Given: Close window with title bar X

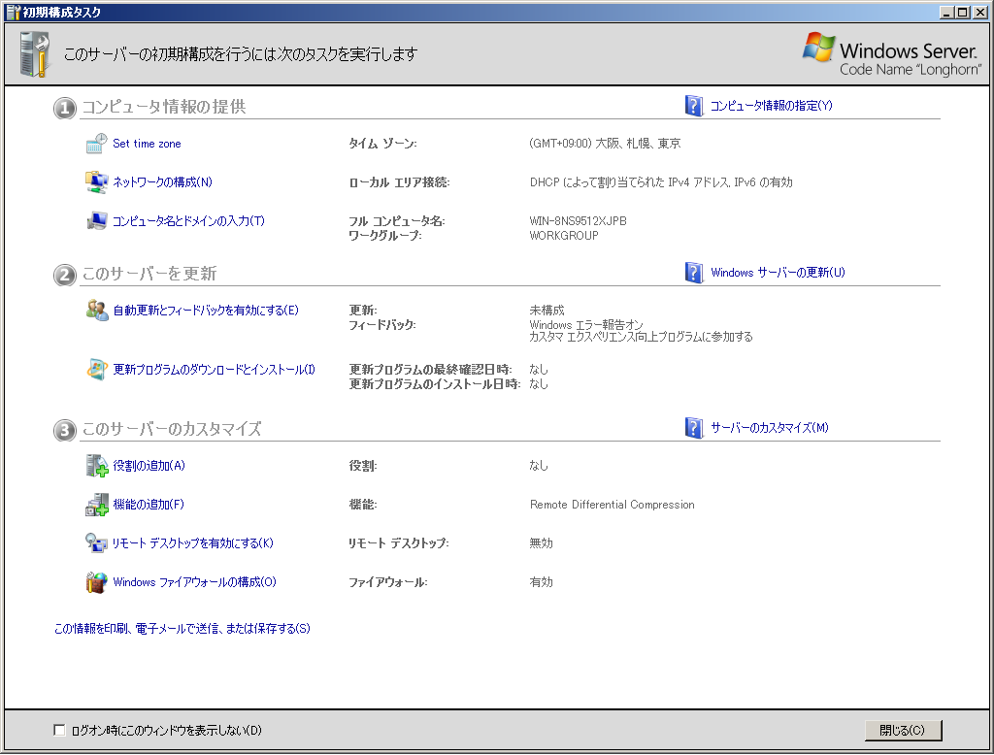Looking at the screenshot, I should point(980,12).
